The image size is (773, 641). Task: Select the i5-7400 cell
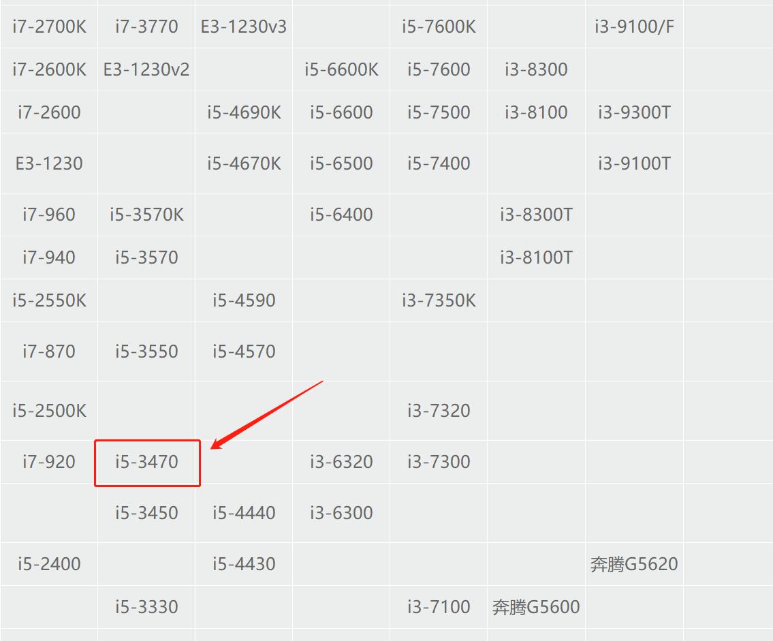click(439, 163)
